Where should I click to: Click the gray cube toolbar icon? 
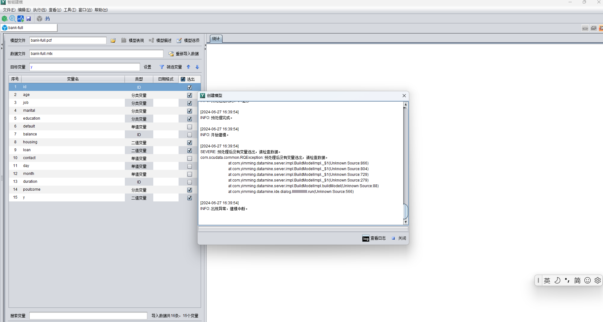40,19
